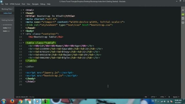Open the Extension Manager icon in right toolbar
This screenshot has height=104, width=185.
[183, 14]
